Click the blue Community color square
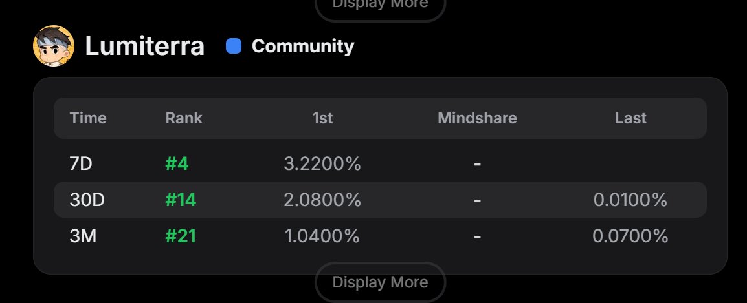The height and width of the screenshot is (303, 747). click(234, 47)
